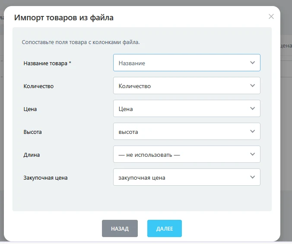
Task: Click the ДАЛЕЕ button
Action: [165, 228]
